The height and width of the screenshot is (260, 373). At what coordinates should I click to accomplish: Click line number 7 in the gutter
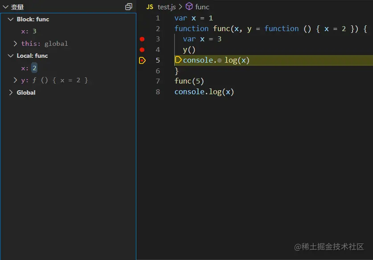158,81
